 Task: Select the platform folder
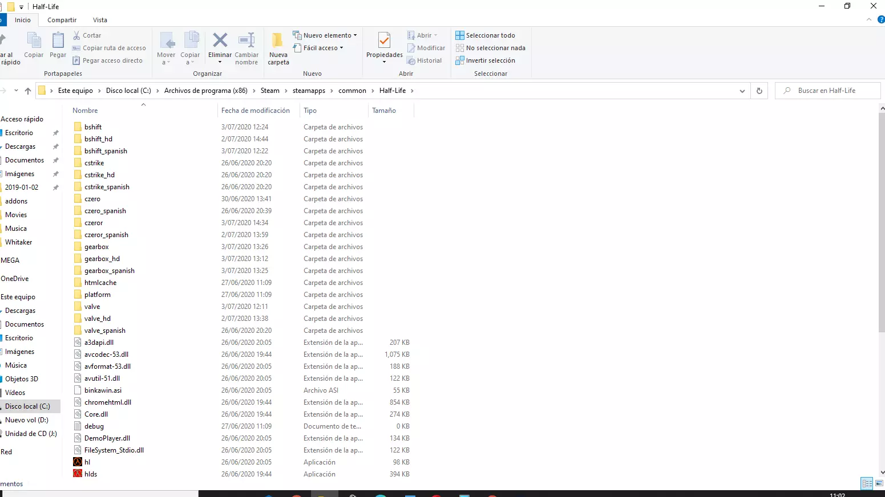[98, 295]
